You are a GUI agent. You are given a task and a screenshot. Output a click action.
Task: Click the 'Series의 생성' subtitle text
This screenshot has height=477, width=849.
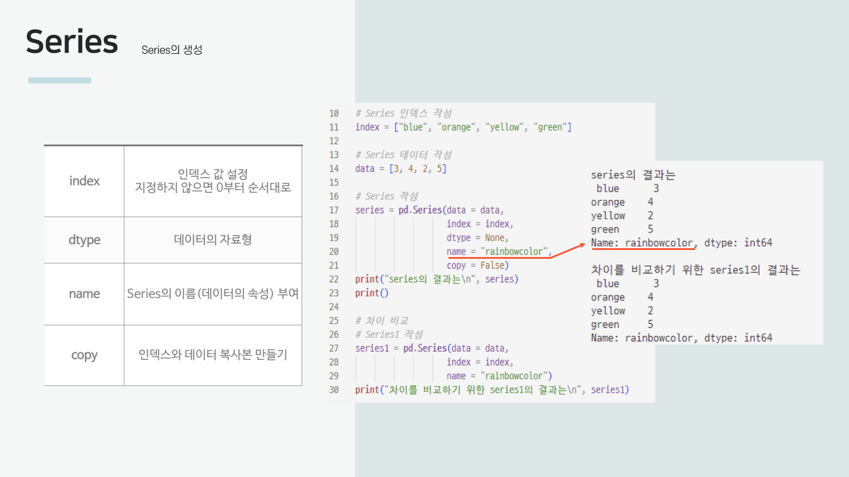click(172, 50)
